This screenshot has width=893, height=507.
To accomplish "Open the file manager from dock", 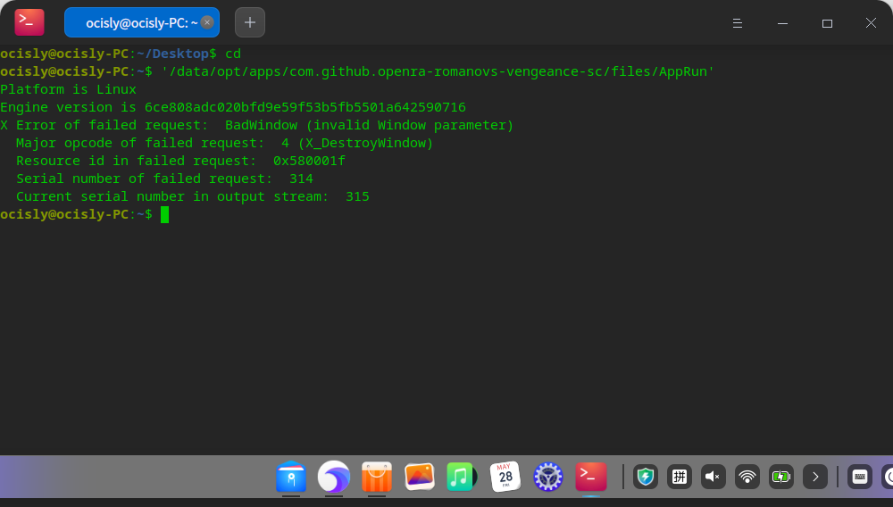I will tap(291, 477).
